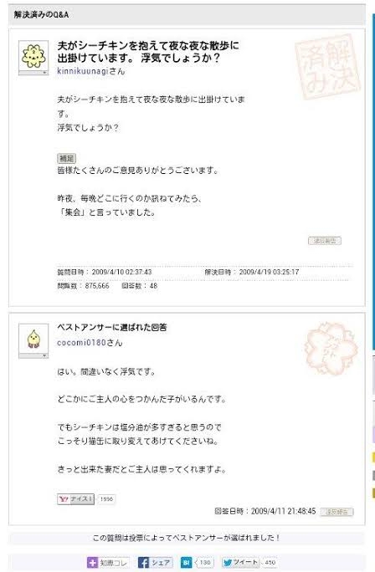Viewport: 375px width, 572px height.
Task: Share via the Facebook シェア button
Action: coord(155,562)
